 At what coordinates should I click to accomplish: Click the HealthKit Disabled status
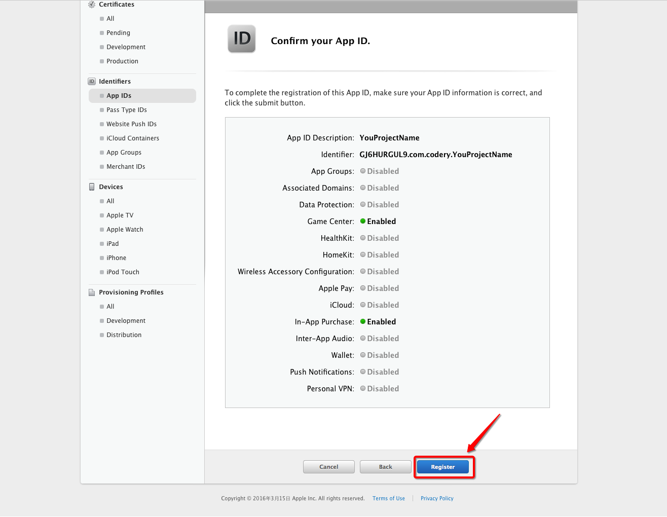(380, 238)
